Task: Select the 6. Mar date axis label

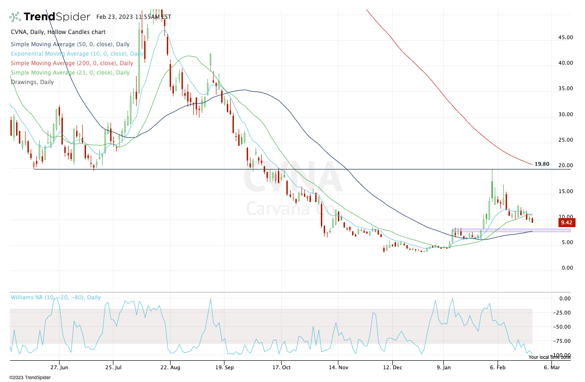Action: [x=551, y=367]
